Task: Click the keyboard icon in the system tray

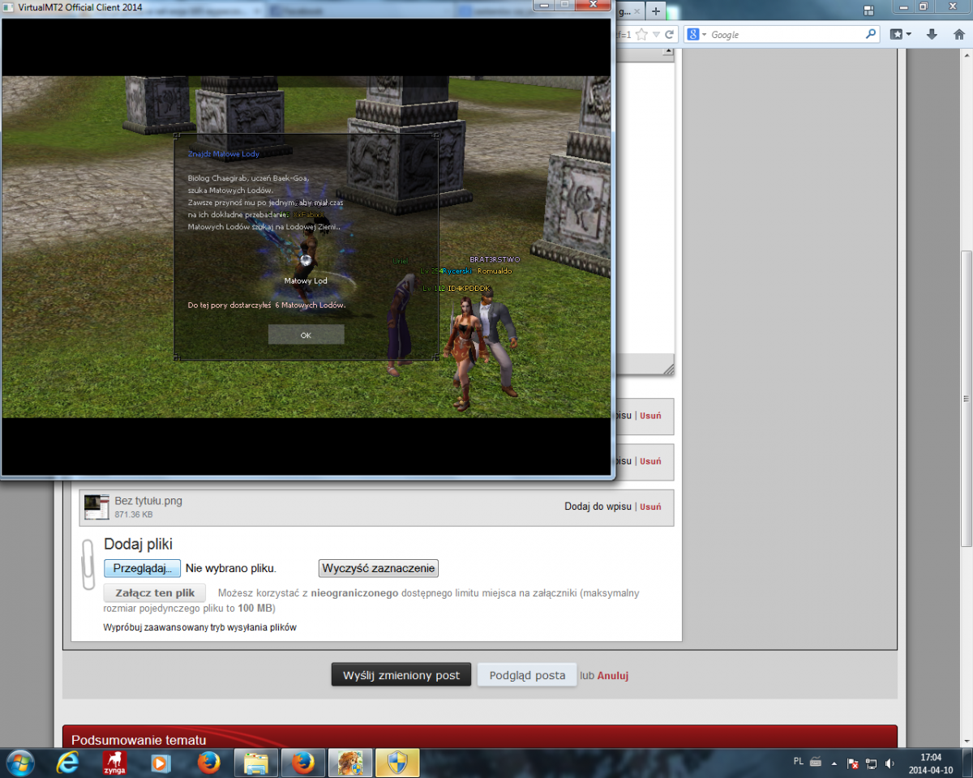Action: 816,763
